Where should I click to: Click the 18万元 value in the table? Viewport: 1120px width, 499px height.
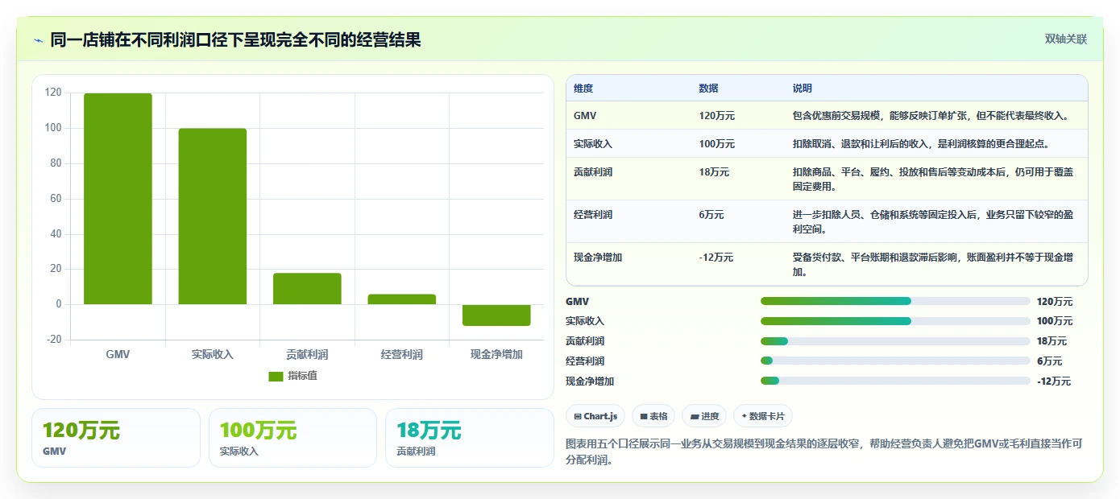pyautogui.click(x=714, y=172)
